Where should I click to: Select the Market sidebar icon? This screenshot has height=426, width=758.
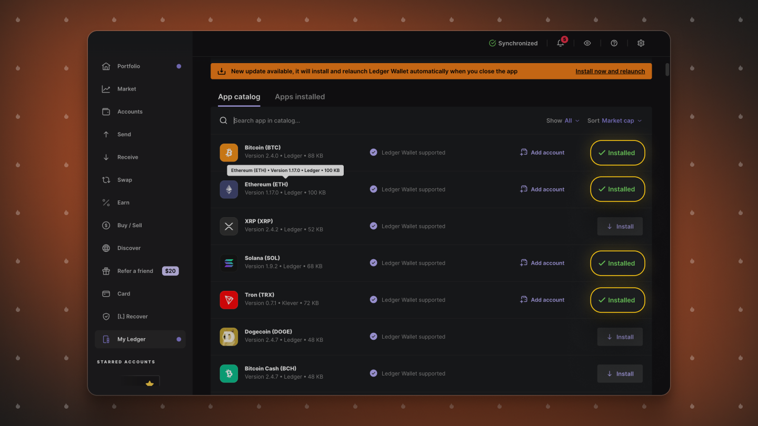[126, 88]
